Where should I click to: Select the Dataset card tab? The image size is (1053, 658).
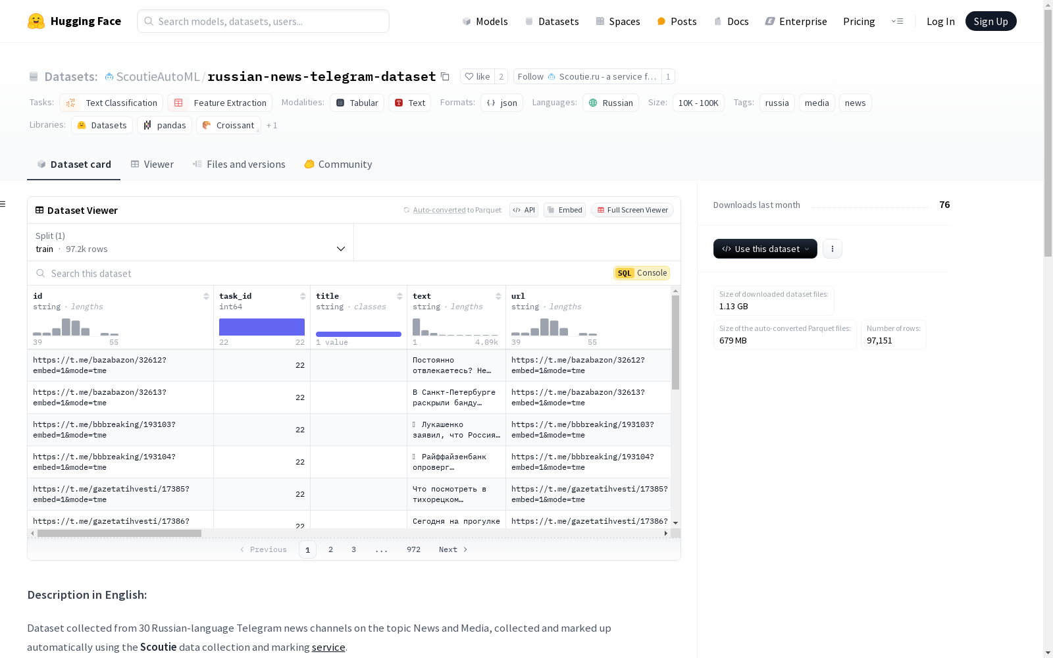[74, 164]
